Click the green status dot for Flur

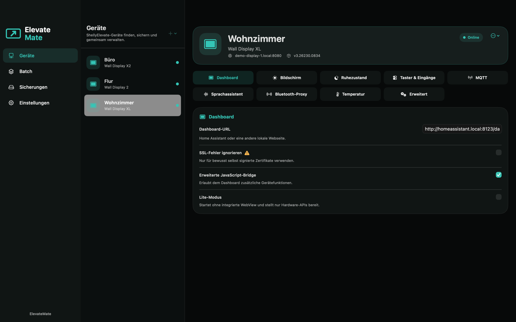177,84
